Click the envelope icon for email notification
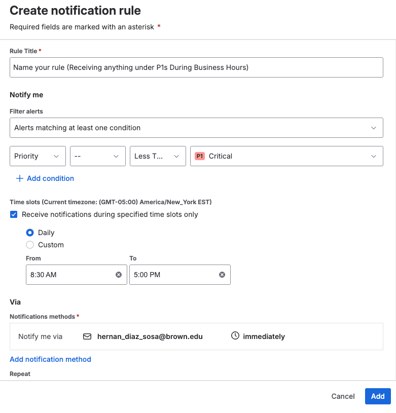 pos(87,336)
